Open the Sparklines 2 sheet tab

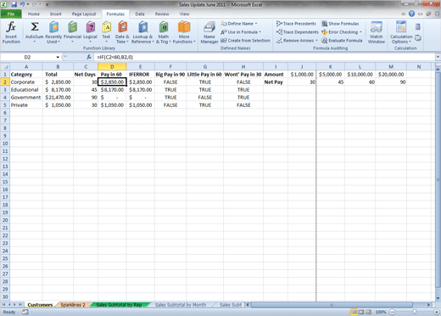coord(73,305)
